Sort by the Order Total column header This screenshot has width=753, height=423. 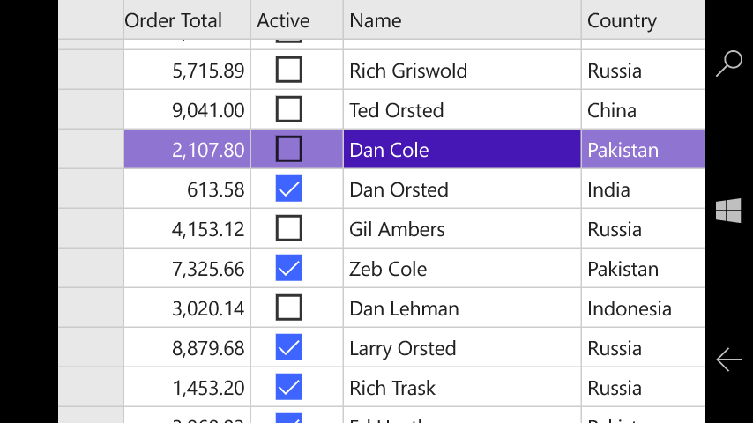pyautogui.click(x=187, y=19)
